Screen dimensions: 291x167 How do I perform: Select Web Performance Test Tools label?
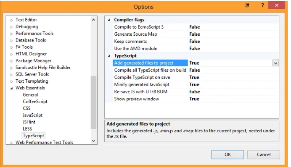(x=44, y=142)
